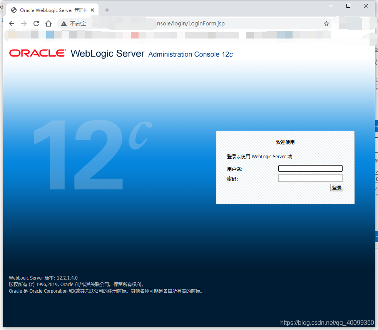Bookmark this page using the star icon

[x=326, y=23]
